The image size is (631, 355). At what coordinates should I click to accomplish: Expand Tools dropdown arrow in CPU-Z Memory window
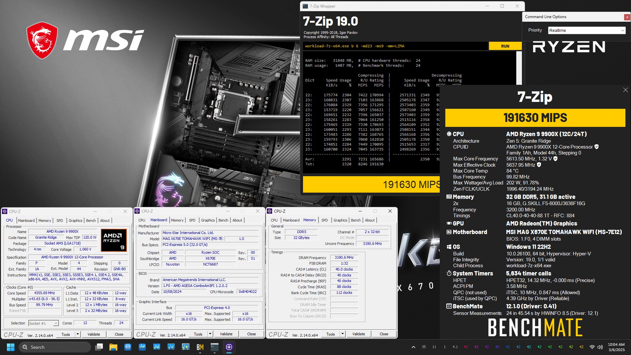pyautogui.click(x=342, y=334)
